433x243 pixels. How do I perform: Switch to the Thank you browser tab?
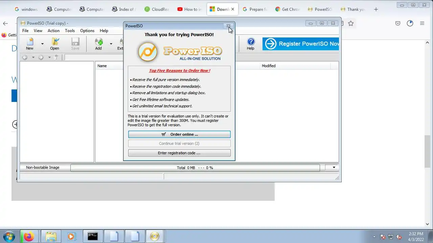pyautogui.click(x=352, y=9)
